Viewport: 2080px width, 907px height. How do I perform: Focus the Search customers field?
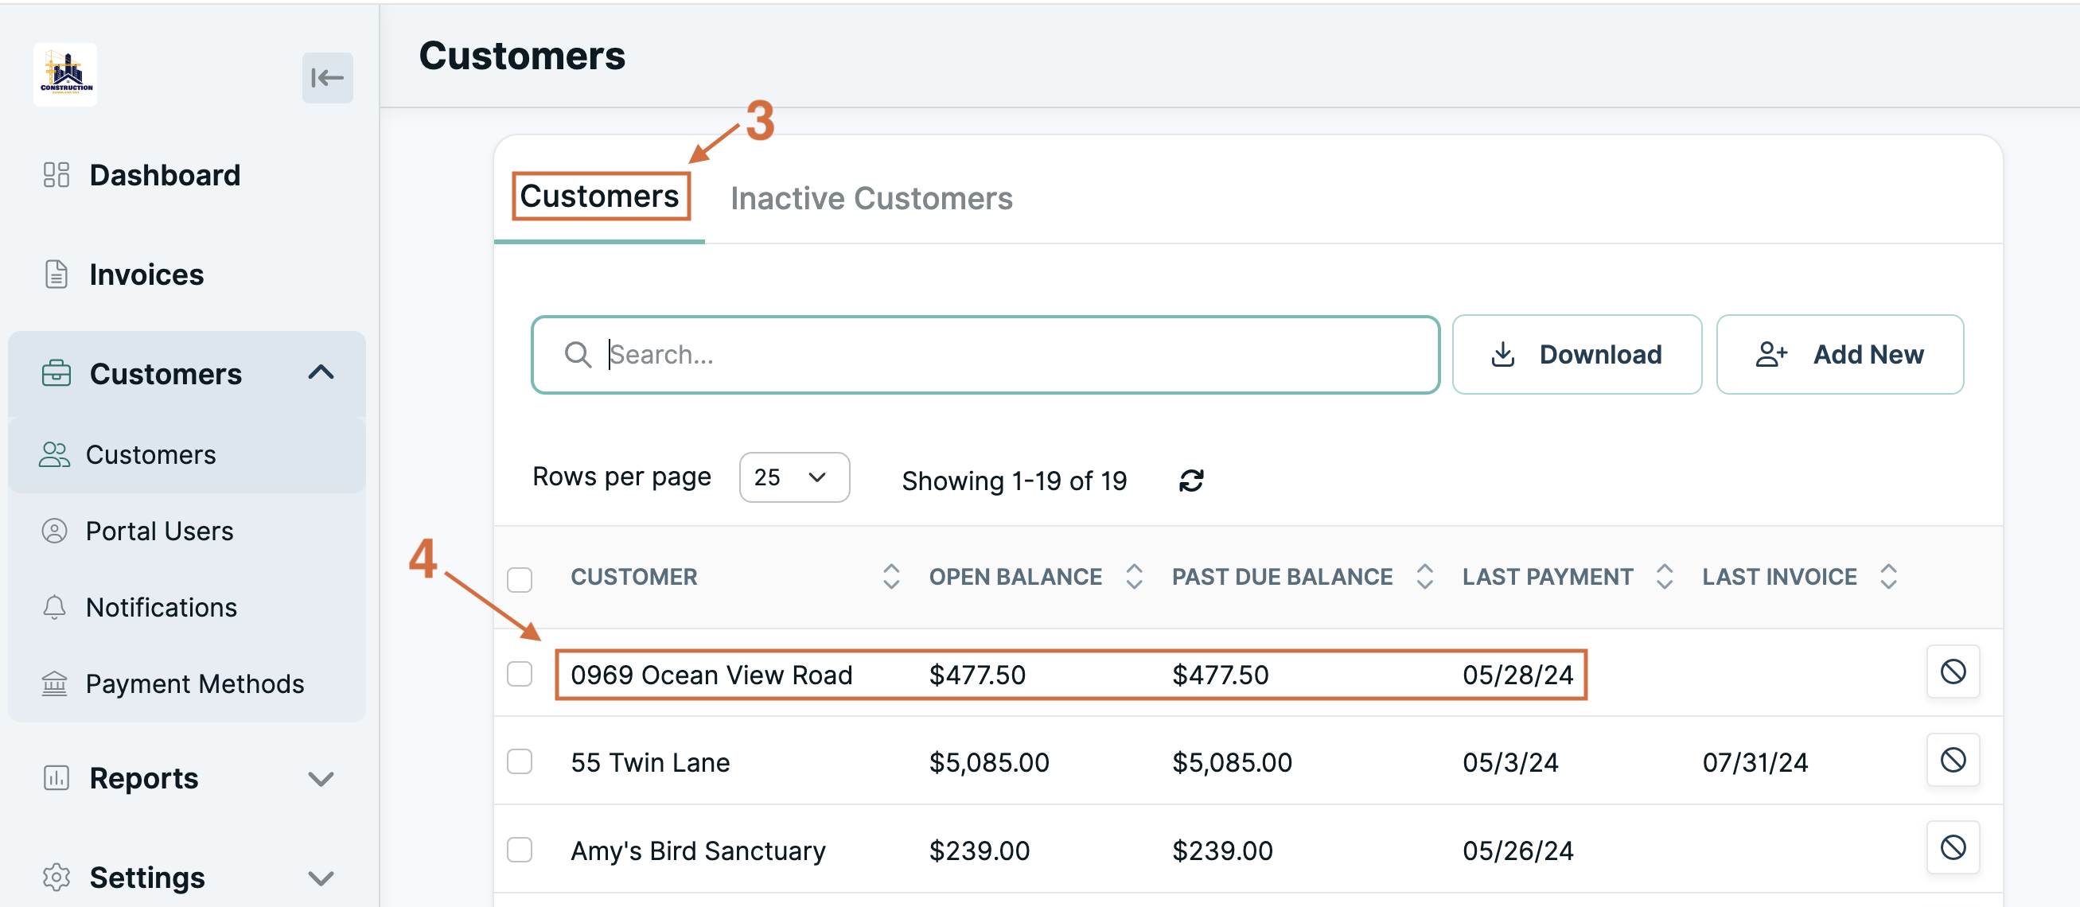985,355
